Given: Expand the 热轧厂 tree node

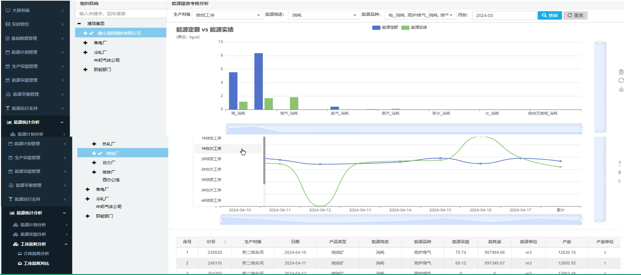Looking at the screenshot, I should 94,144.
